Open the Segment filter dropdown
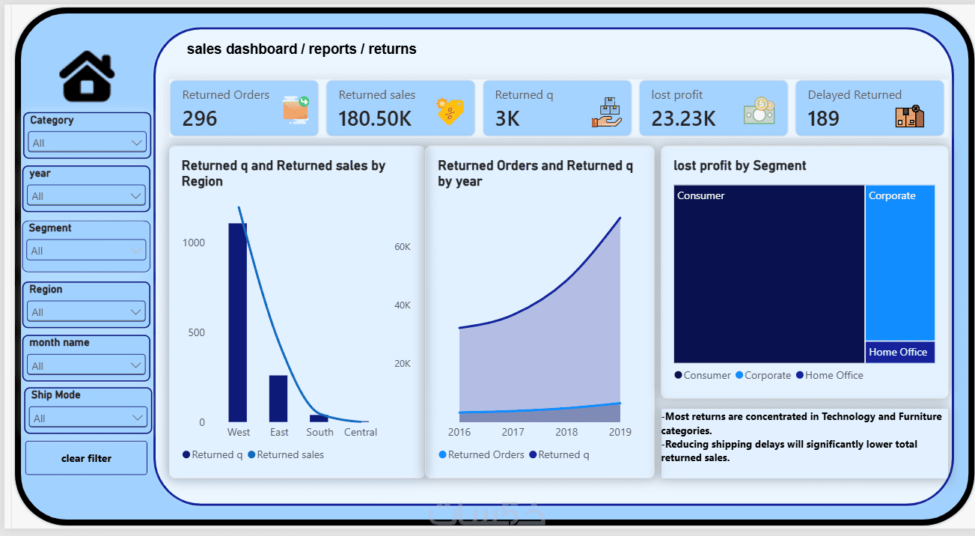 click(87, 251)
